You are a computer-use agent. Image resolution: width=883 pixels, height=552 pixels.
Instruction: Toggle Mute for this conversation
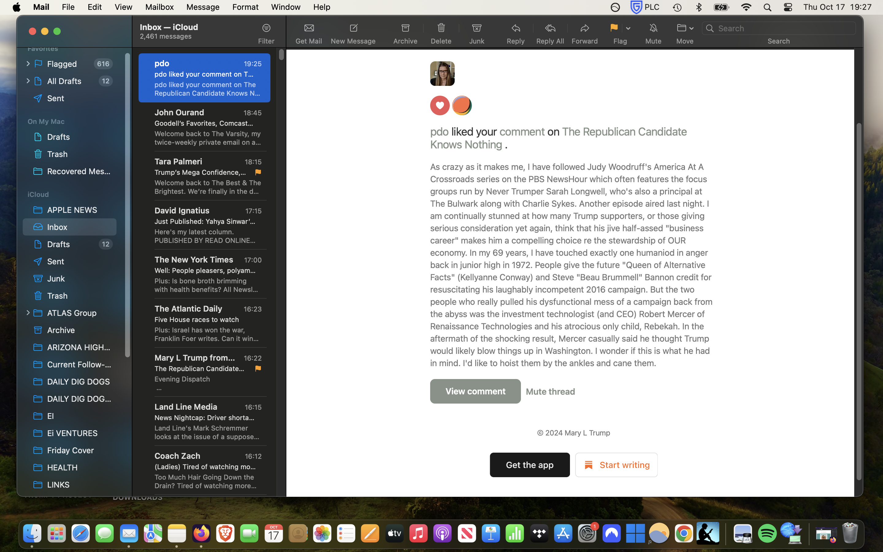pos(653,28)
